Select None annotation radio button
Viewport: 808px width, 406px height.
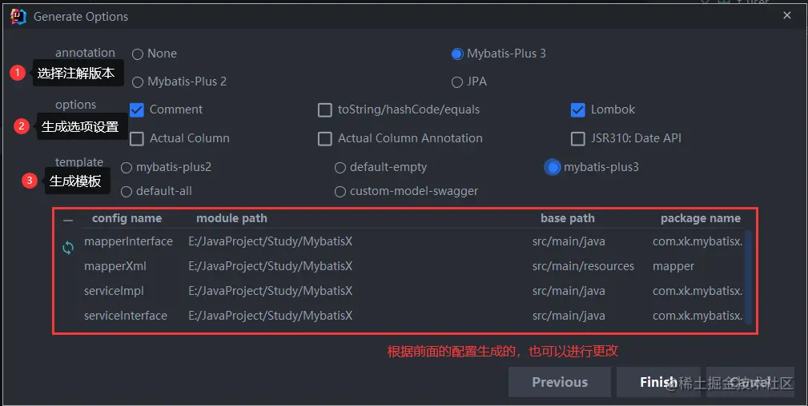point(138,54)
